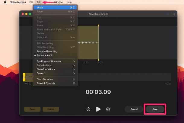
Task: Click the trim crop icon in title bar
Action: tap(174, 14)
